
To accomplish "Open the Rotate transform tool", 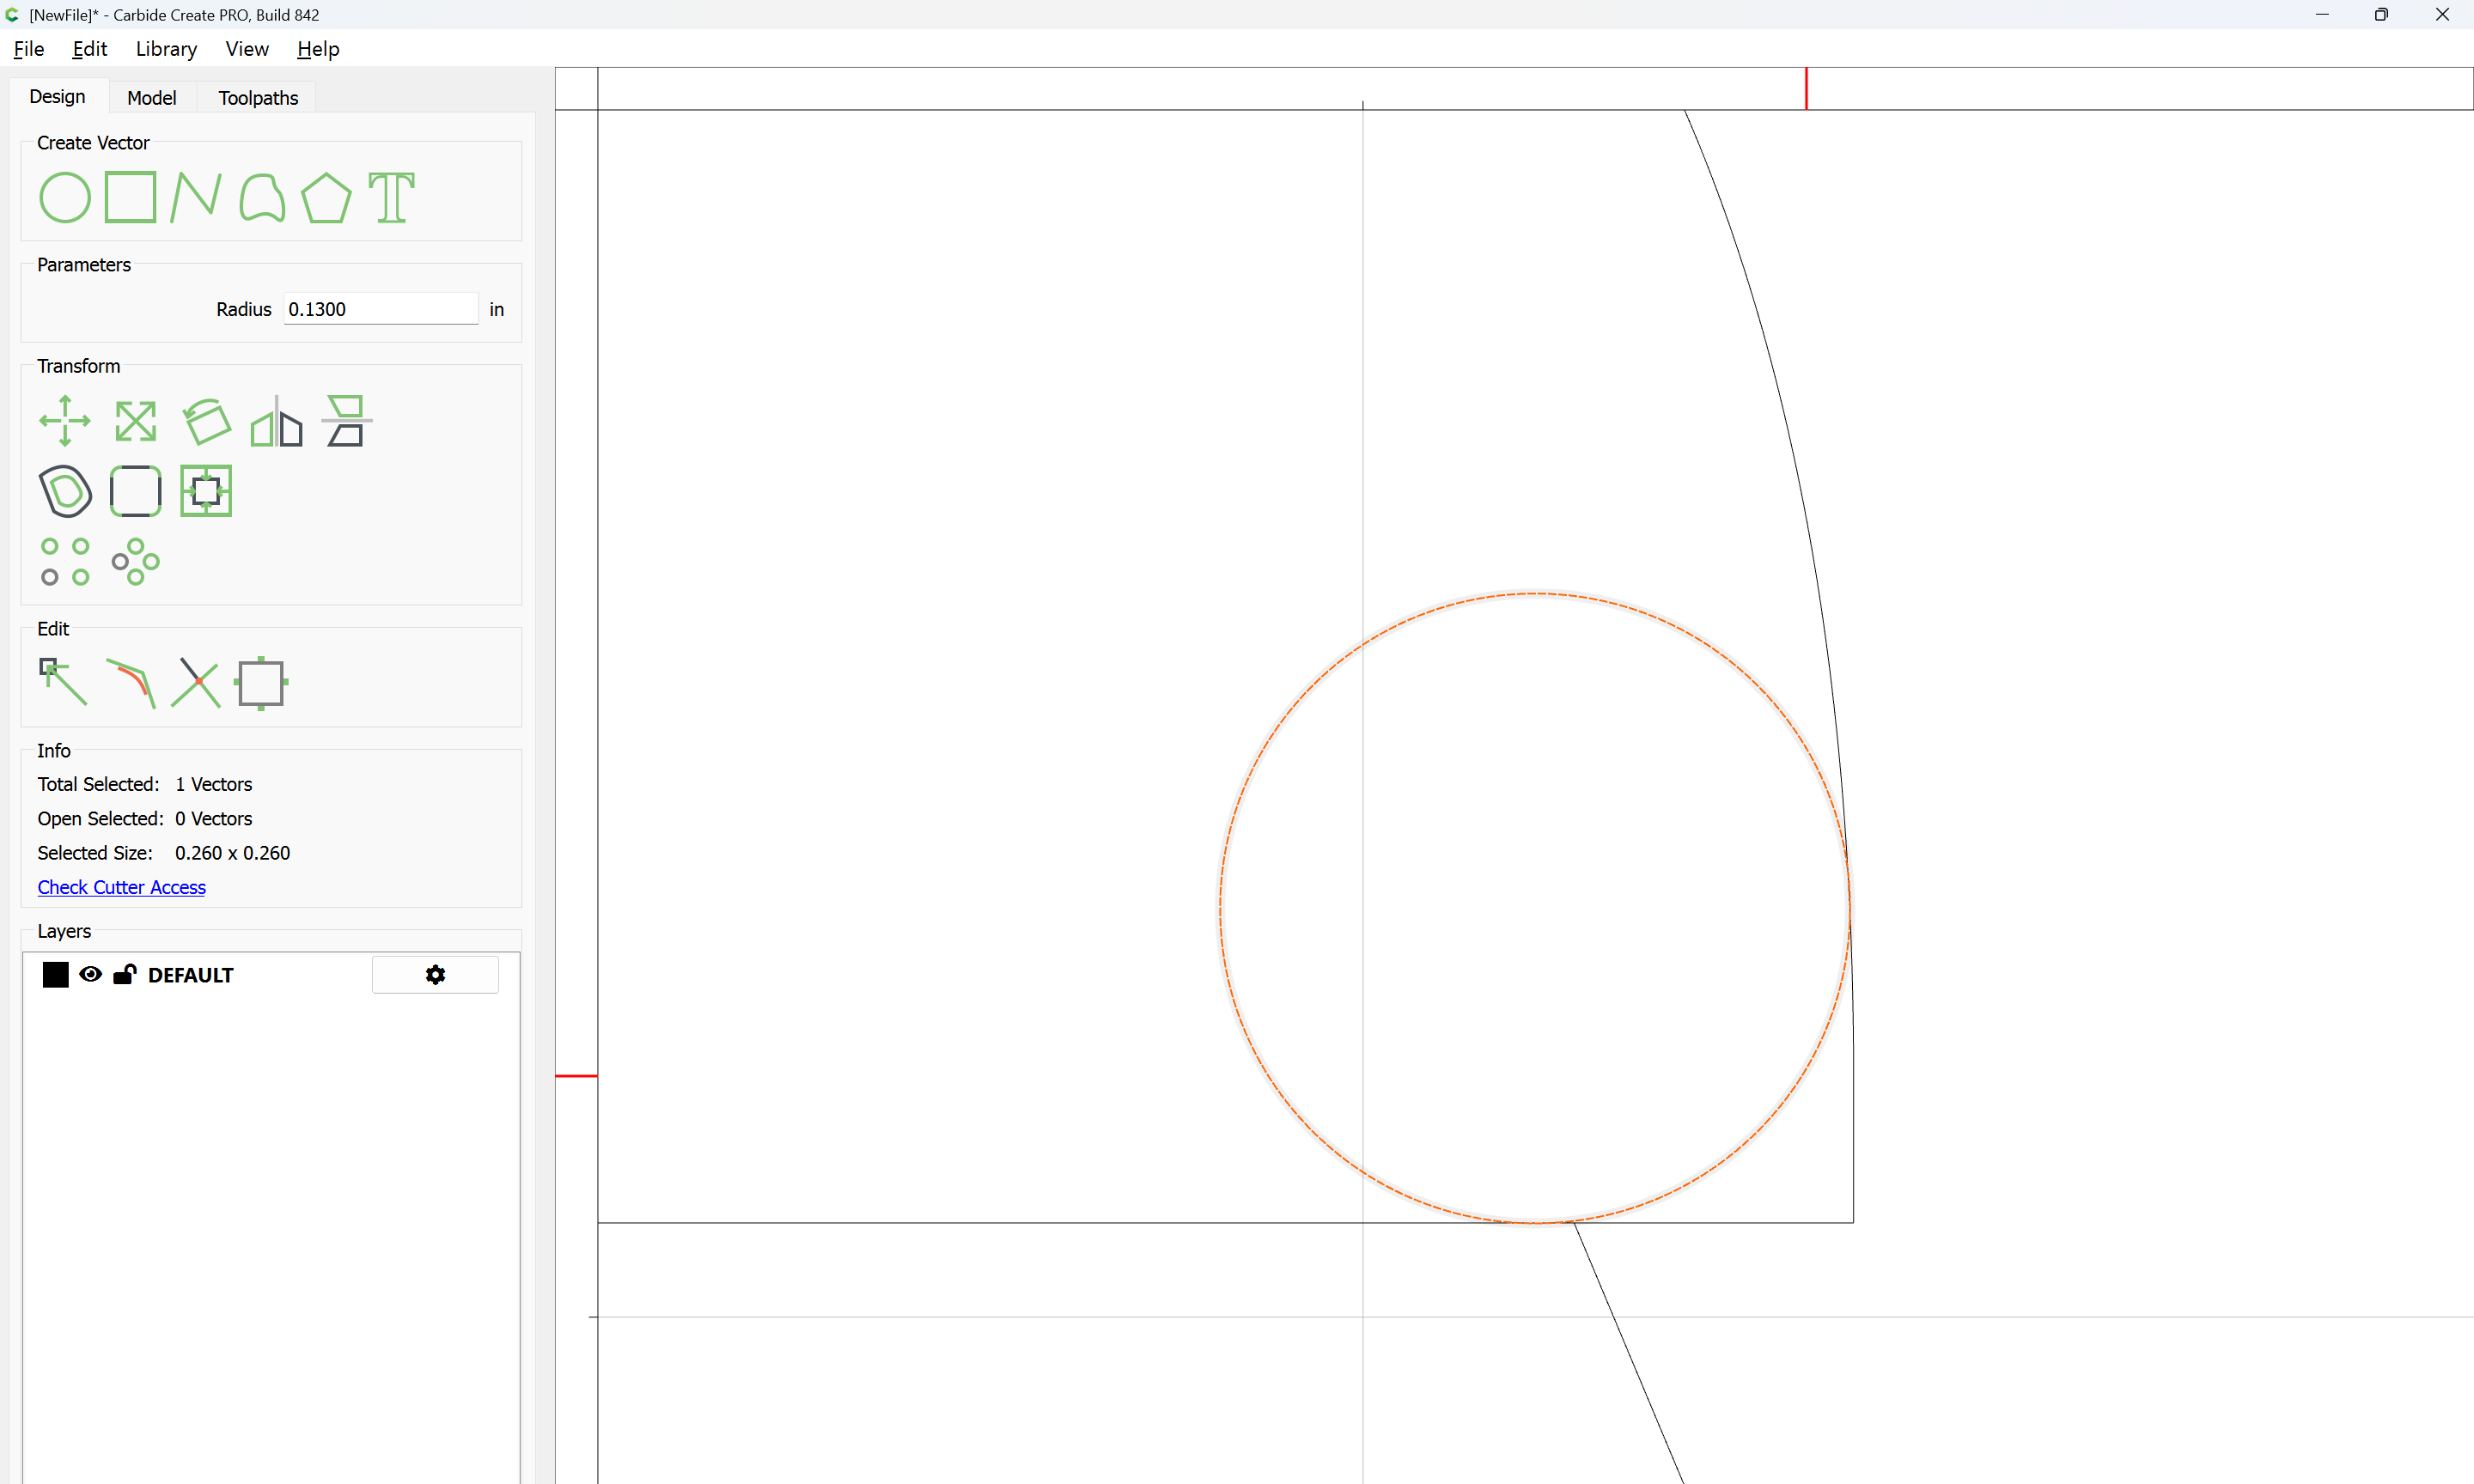I will coord(206,421).
